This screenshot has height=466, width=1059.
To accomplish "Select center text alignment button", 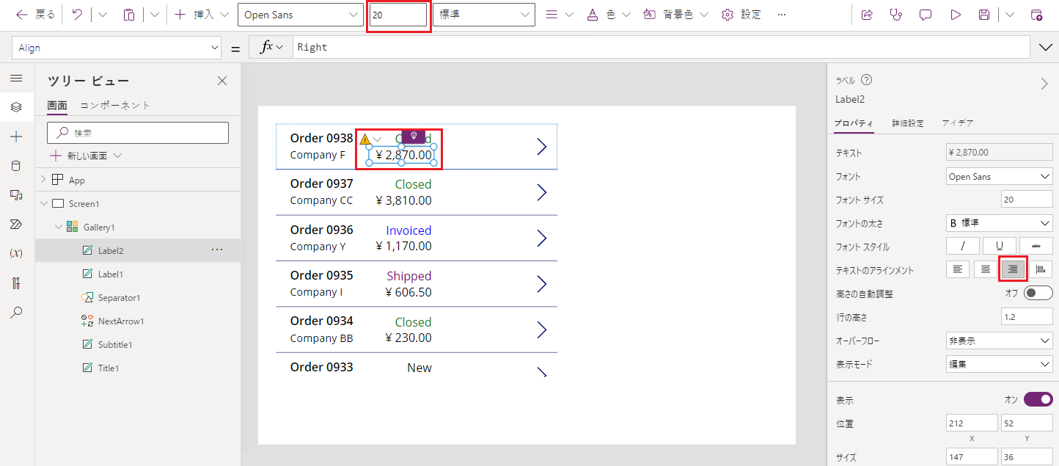I will (x=986, y=269).
